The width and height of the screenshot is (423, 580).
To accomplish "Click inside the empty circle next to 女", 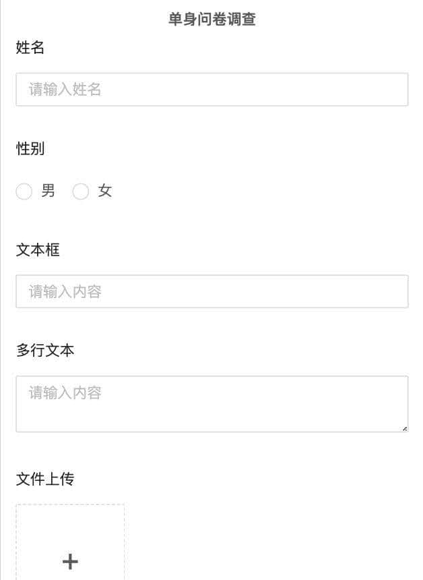I will [81, 192].
